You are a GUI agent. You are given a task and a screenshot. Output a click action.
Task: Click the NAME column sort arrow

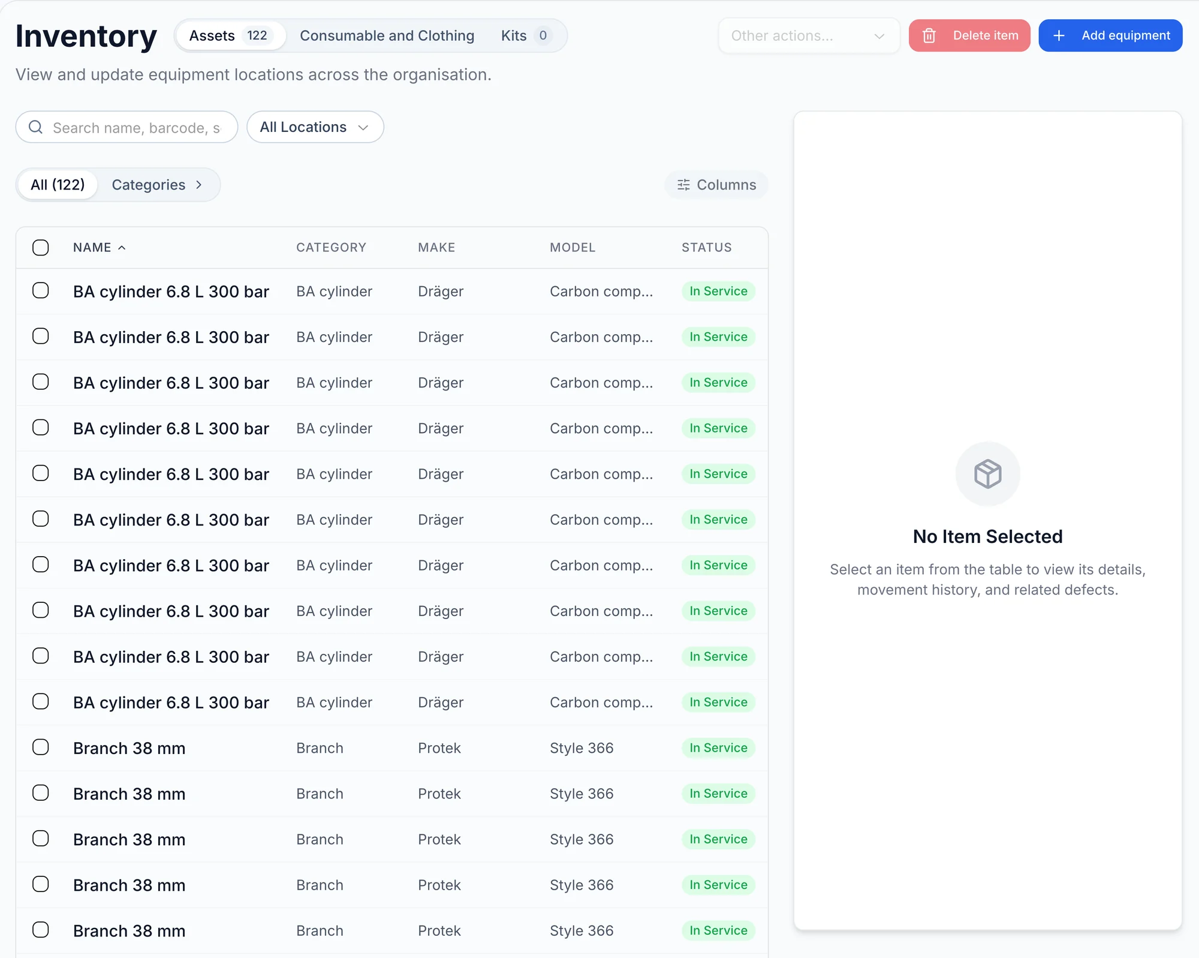click(122, 248)
